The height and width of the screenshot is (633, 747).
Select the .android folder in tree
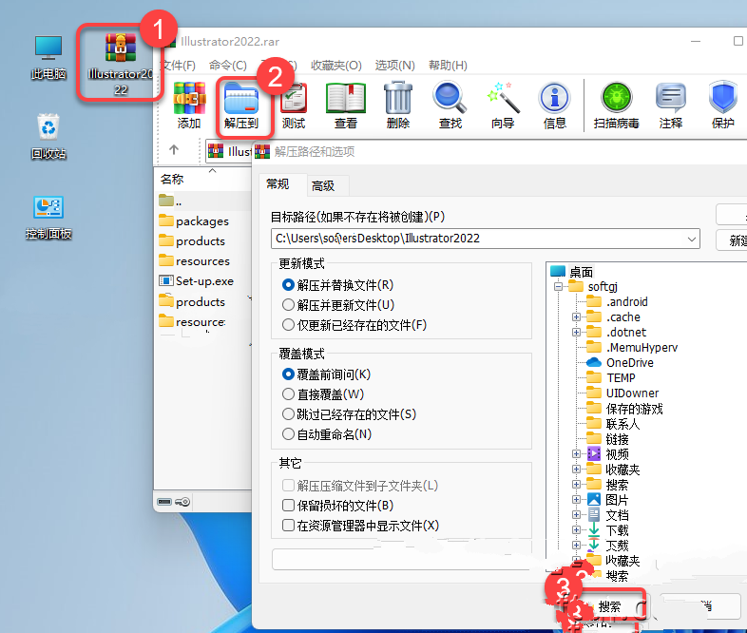coord(617,302)
